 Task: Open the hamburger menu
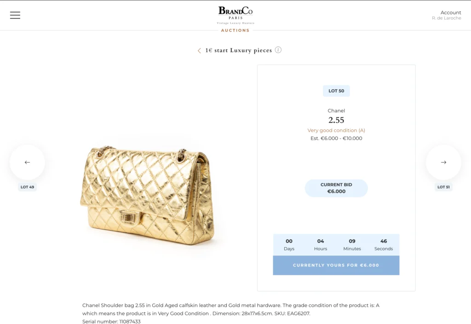coord(15,15)
